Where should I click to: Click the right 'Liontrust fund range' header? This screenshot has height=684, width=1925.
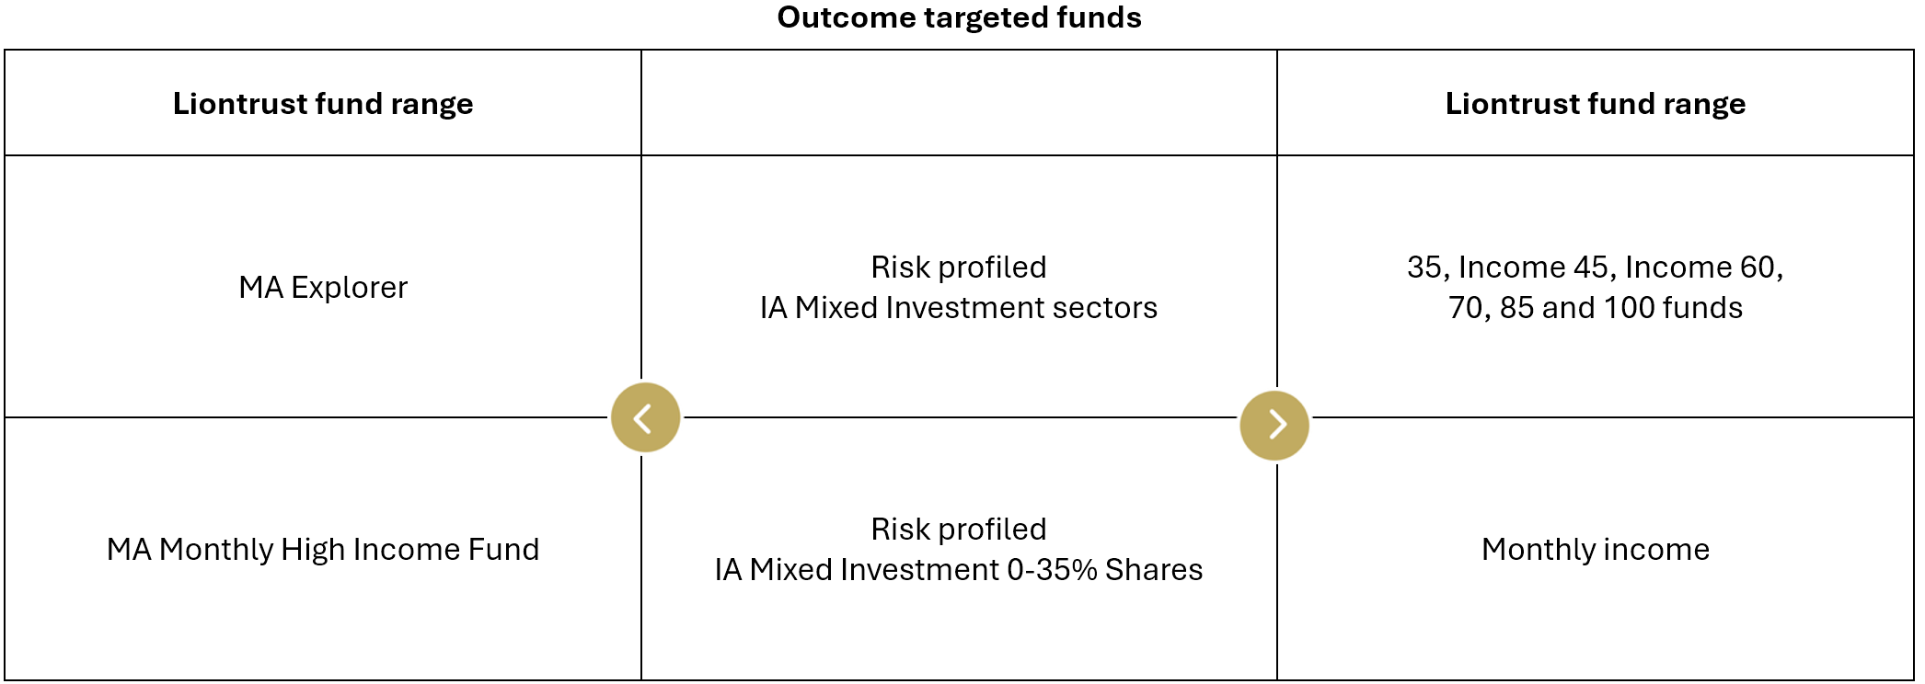(1596, 103)
